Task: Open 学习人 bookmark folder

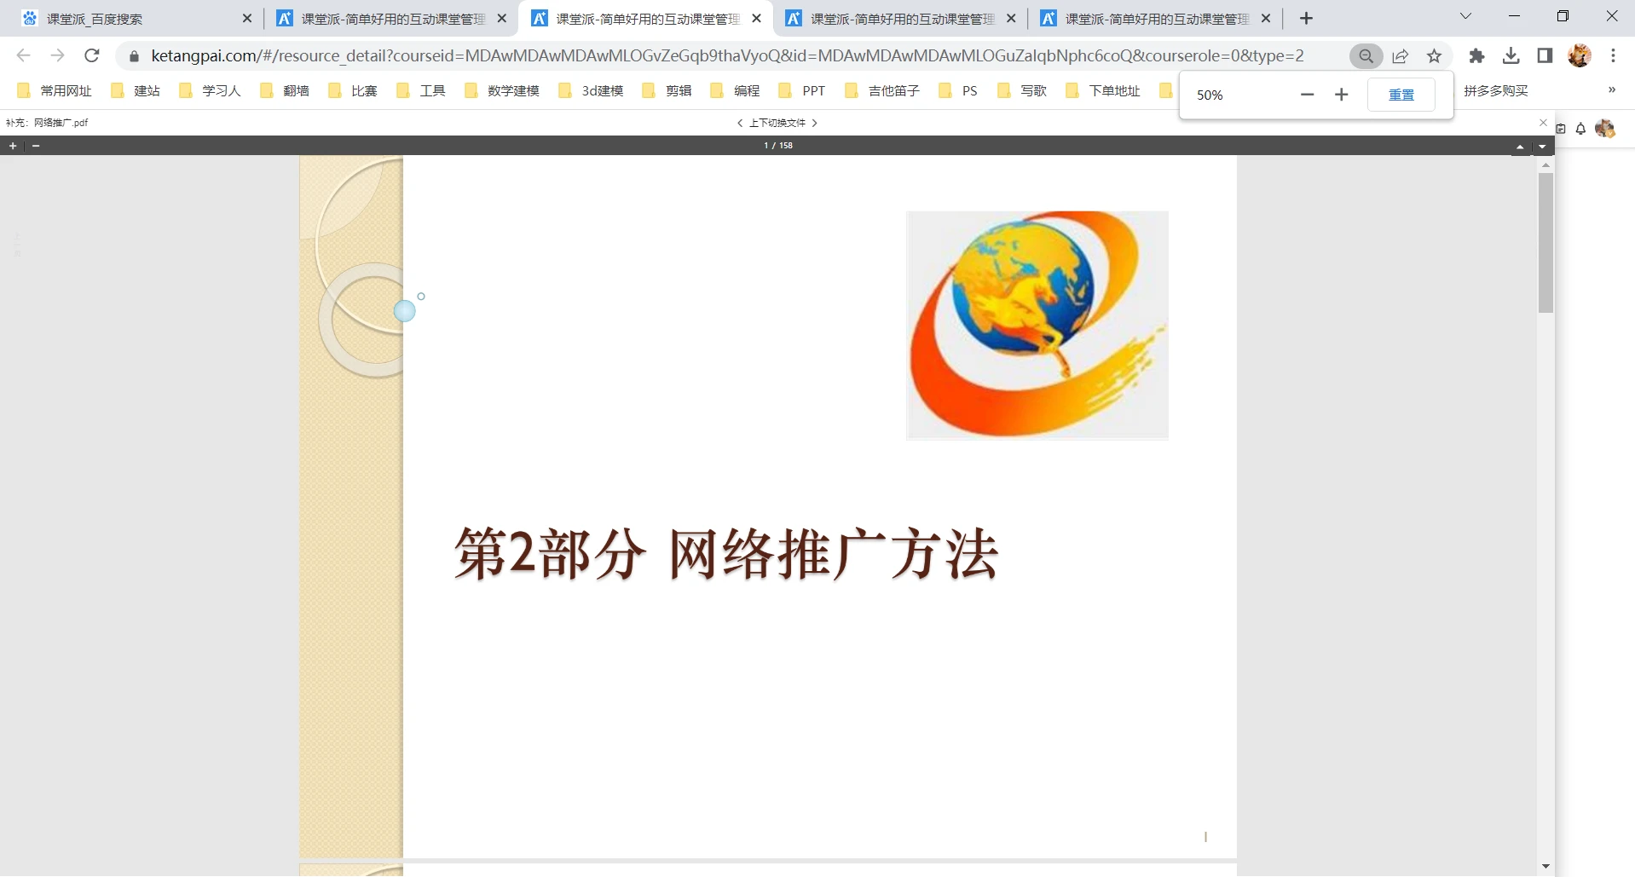Action: 210,90
